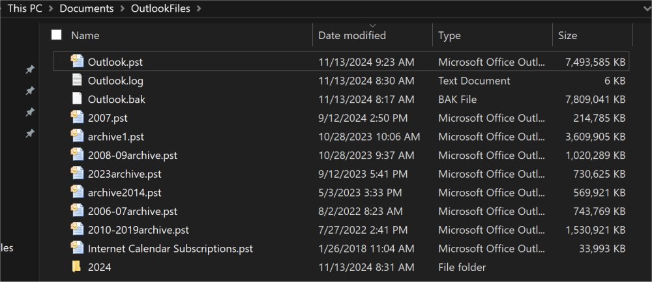
Task: Click the Outlook.pst file icon
Action: (x=78, y=61)
